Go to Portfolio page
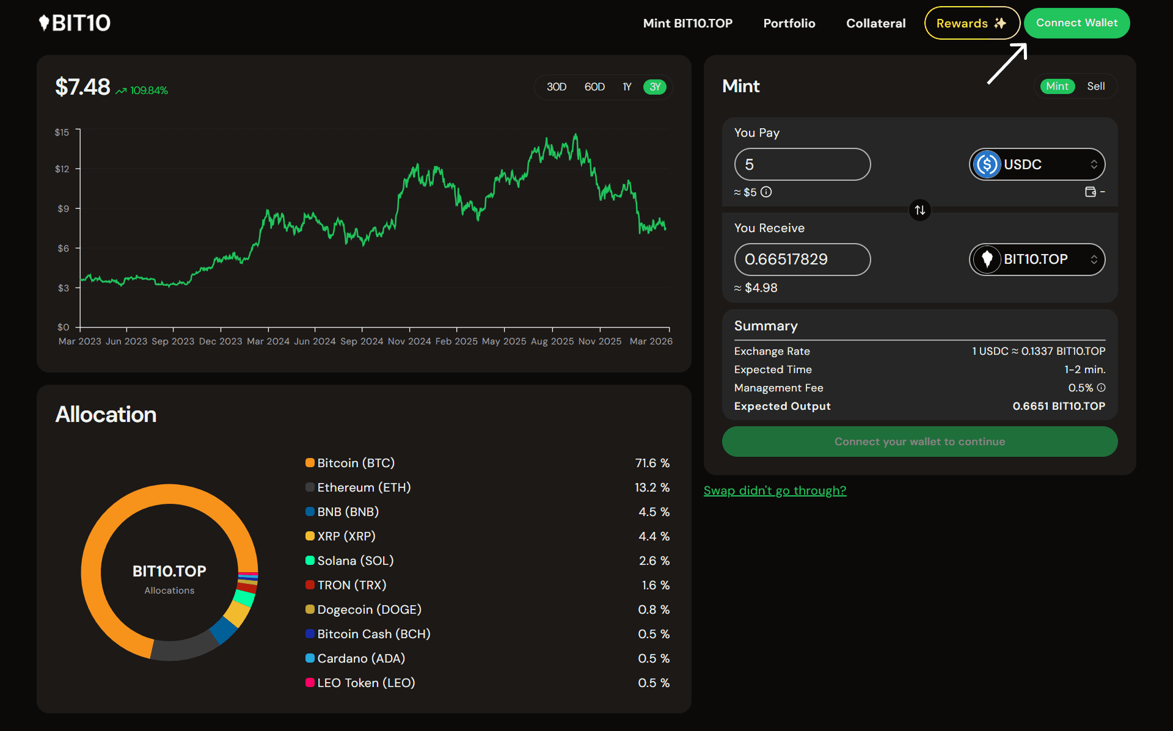The width and height of the screenshot is (1173, 731). click(789, 23)
